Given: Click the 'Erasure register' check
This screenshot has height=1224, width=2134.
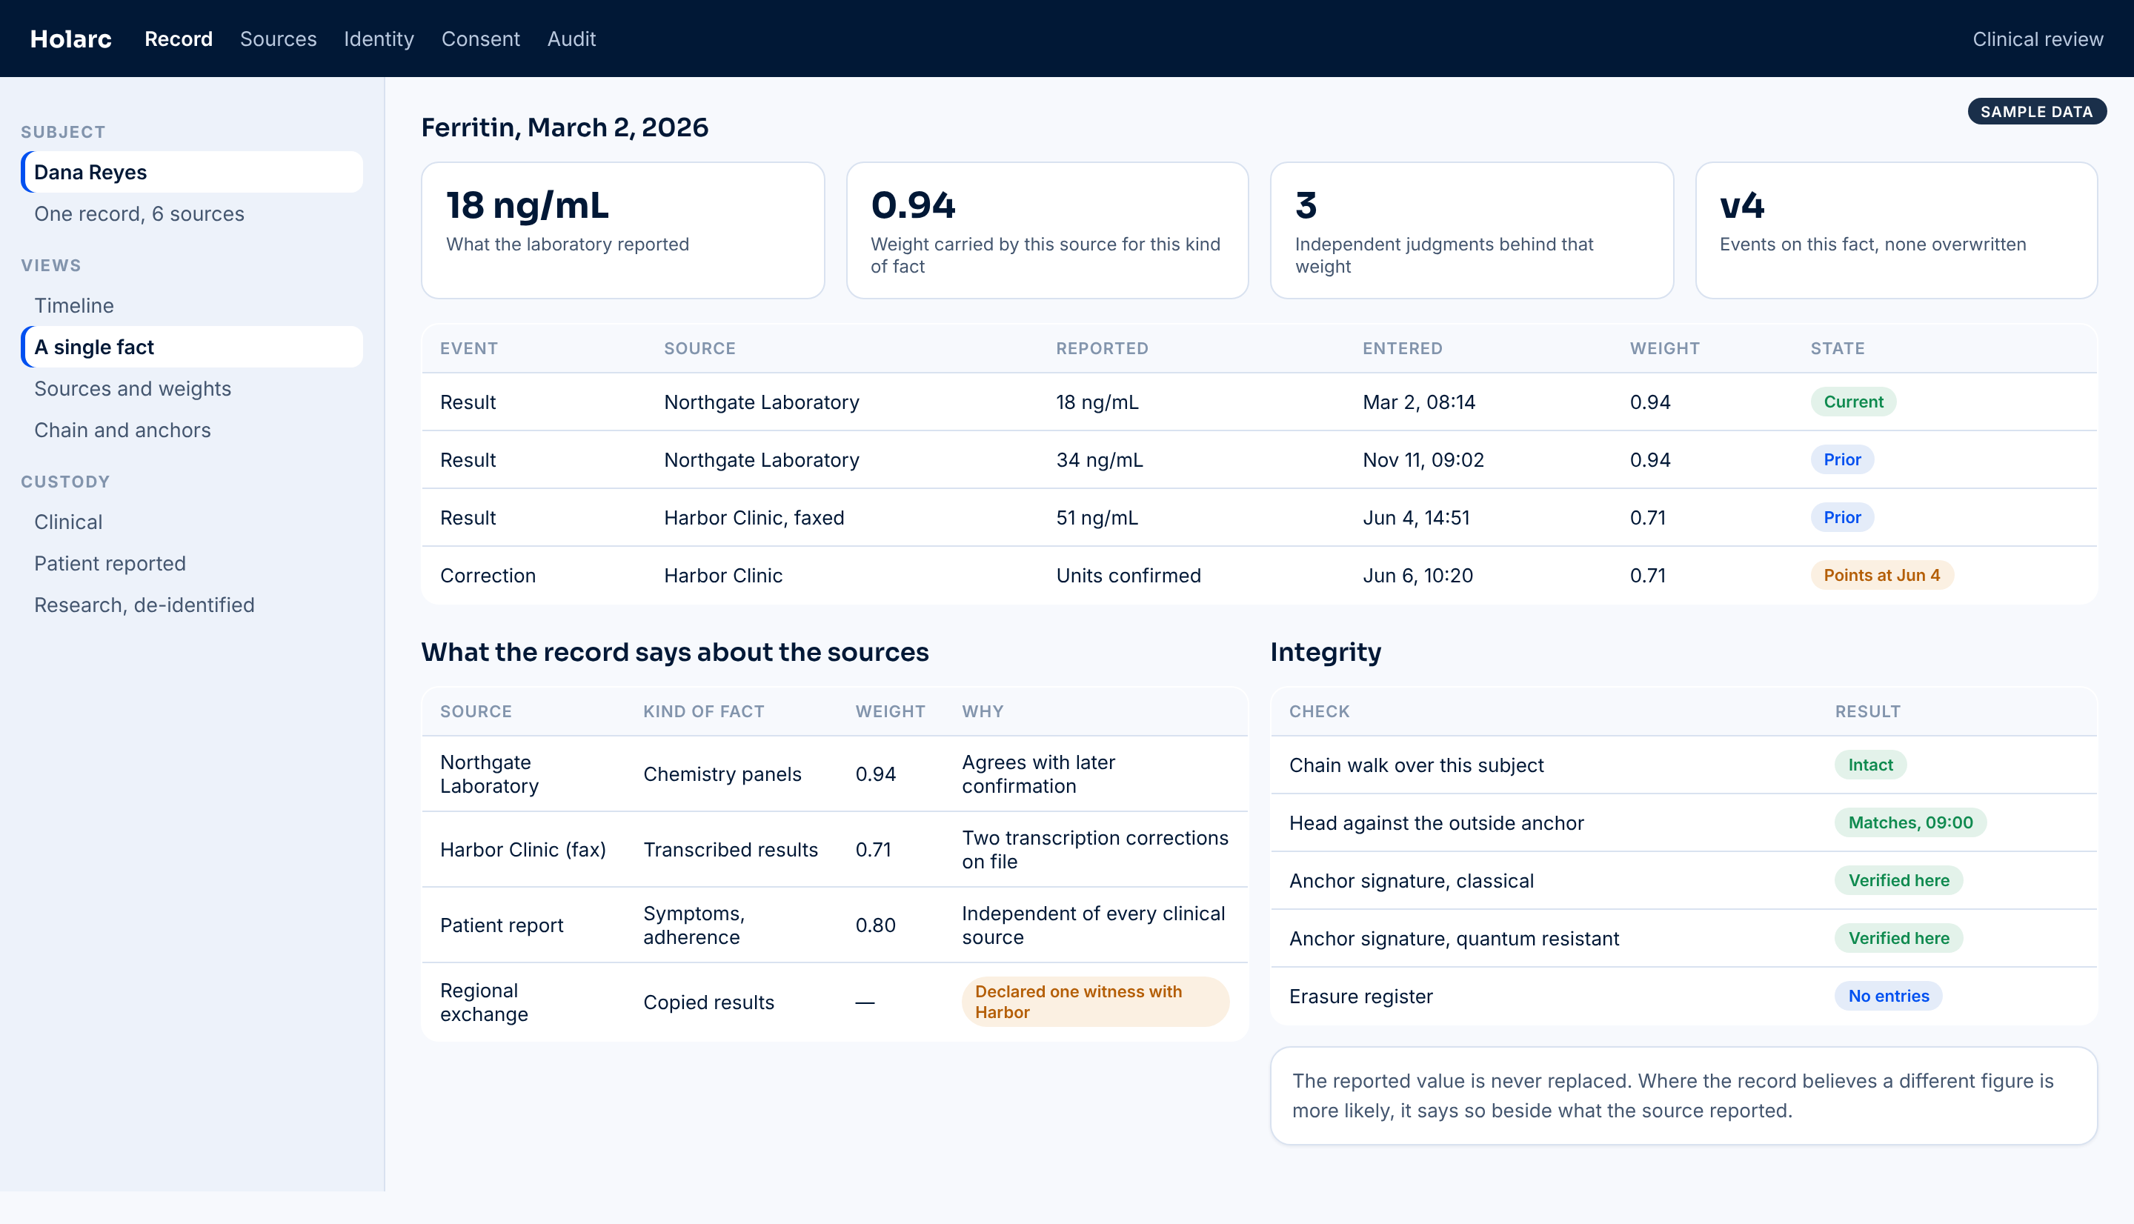Looking at the screenshot, I should tap(1360, 997).
